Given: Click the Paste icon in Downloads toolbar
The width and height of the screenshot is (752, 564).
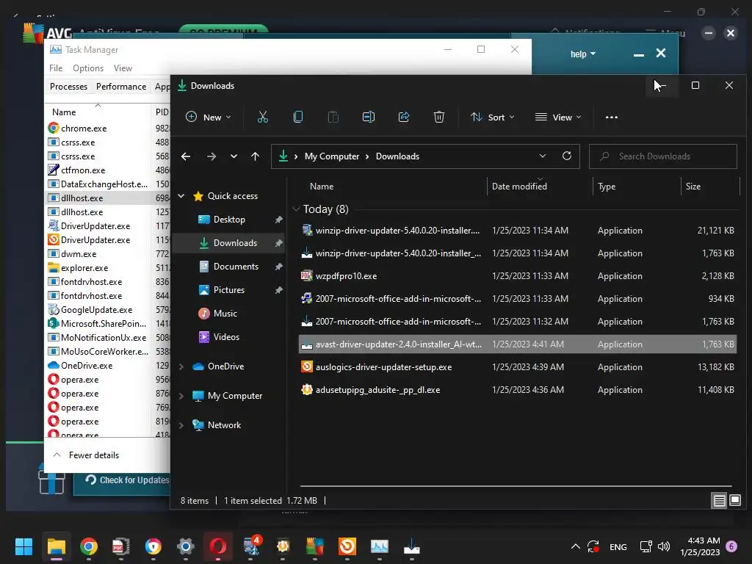Looking at the screenshot, I should 333,117.
